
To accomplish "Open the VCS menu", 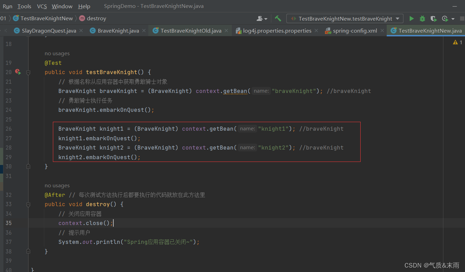I will tap(42, 6).
